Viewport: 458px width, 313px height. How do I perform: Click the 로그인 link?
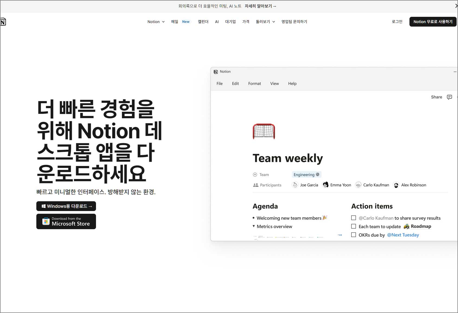pyautogui.click(x=397, y=22)
